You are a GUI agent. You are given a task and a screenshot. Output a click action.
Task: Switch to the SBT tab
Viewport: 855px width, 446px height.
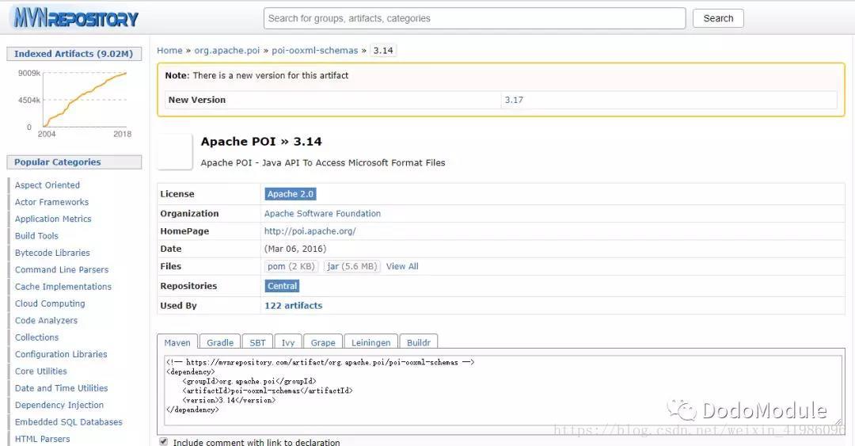(x=257, y=342)
